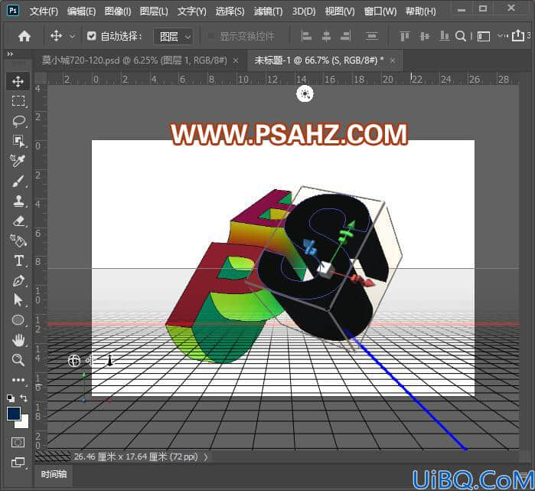Select the Object Selection tool
The image size is (535, 491).
(x=18, y=141)
